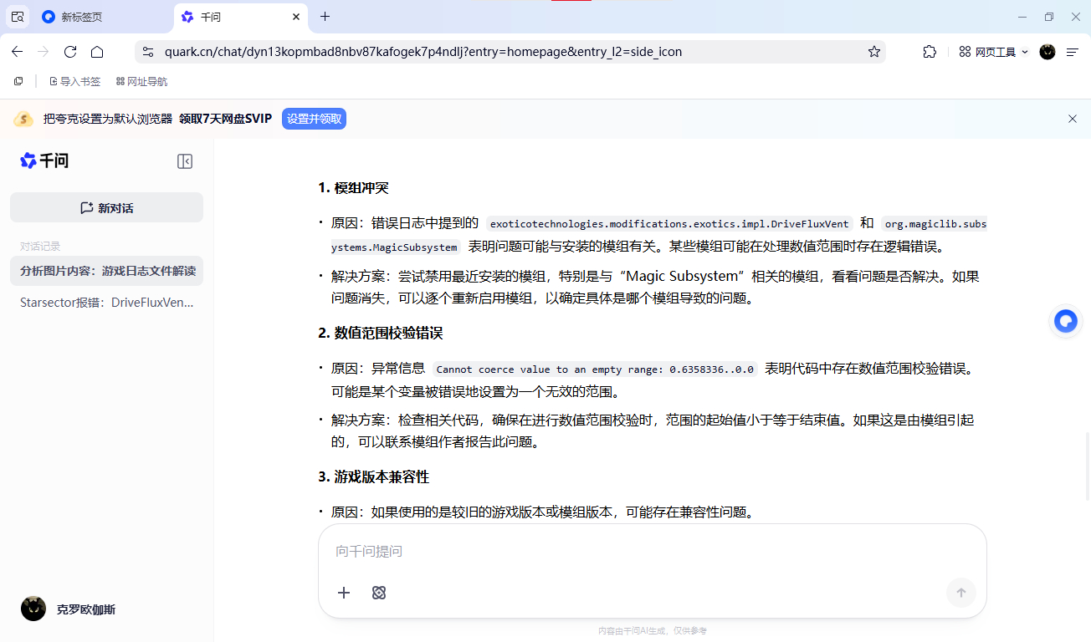Open the plus attachment icon in chat box

coord(344,593)
